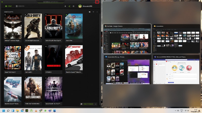Click the 'GAMES & APPS' heading
202x113 pixels.
pos(9,12)
